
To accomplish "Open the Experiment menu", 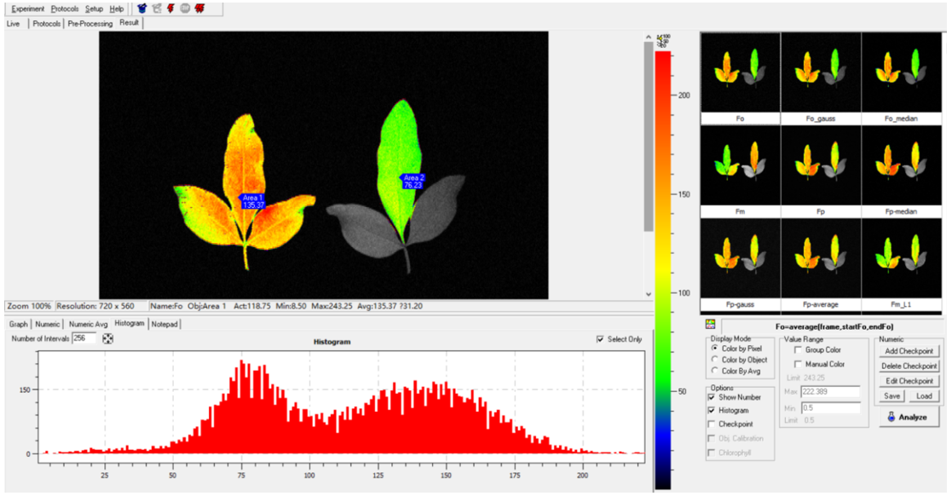I will point(28,9).
